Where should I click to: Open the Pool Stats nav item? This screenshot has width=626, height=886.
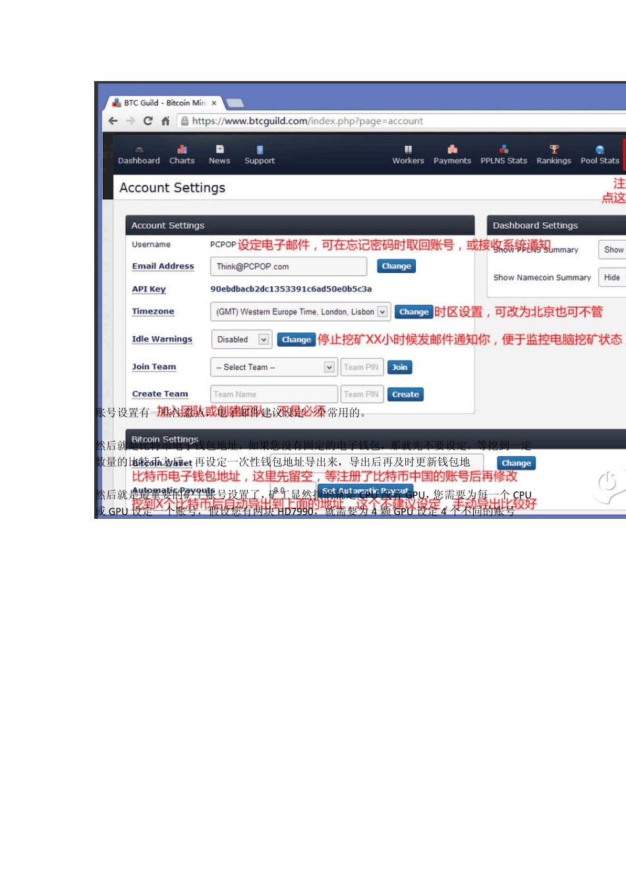[600, 156]
